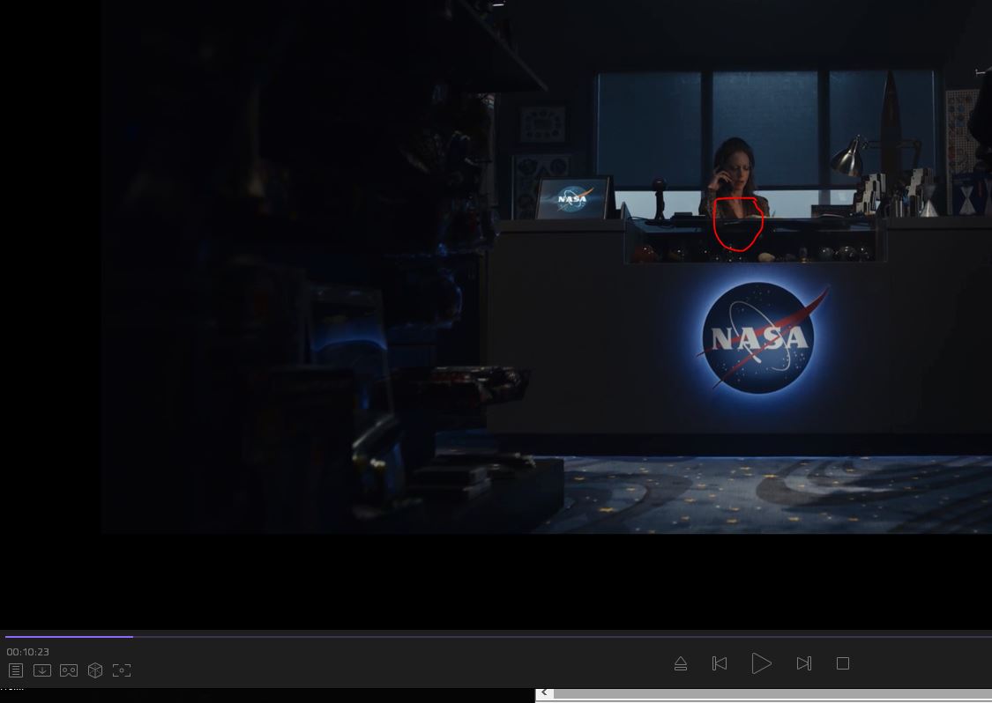Image resolution: width=992 pixels, height=703 pixels.
Task: Click the woman's face in the video
Action: [x=737, y=174]
